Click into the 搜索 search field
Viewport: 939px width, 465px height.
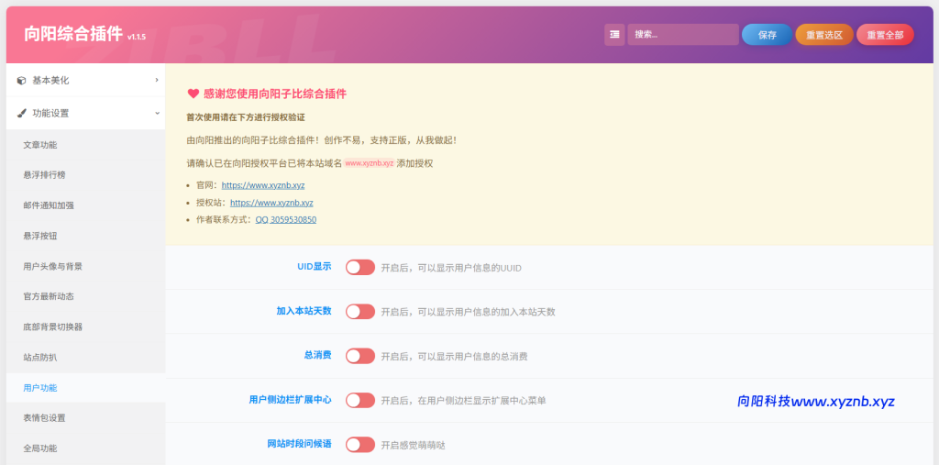point(683,35)
